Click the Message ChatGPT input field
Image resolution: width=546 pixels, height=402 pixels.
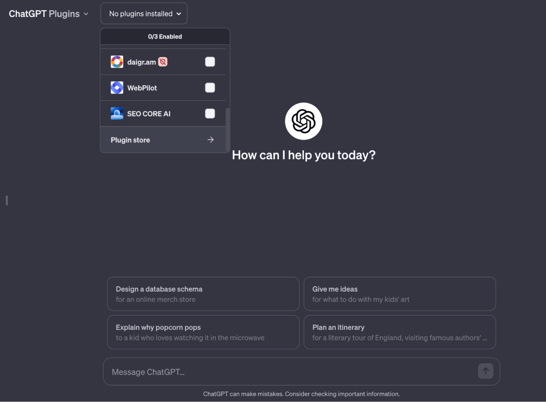273,371
